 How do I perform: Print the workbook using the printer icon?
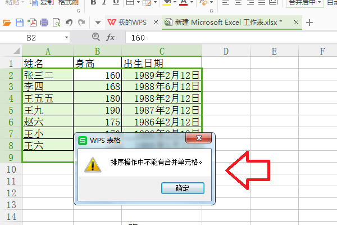(44, 22)
